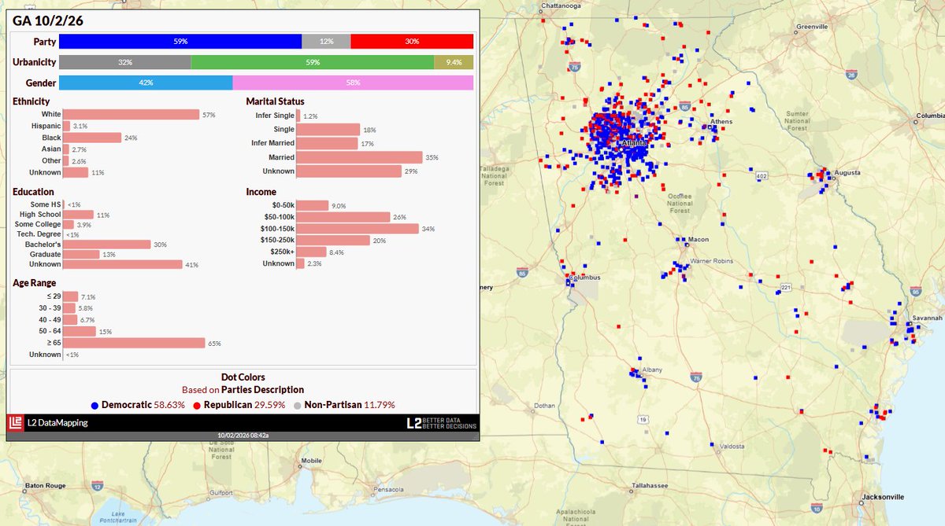Click the $250k+ income bar
Viewport: 945px width, 526px height.
coord(311,252)
